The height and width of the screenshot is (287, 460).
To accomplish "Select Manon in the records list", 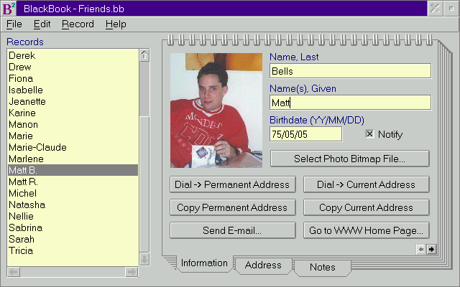I will (x=73, y=124).
